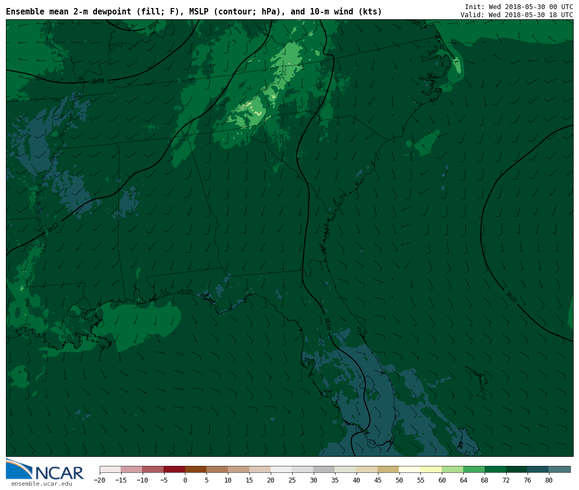
Task: Click the colorbar tick label 5
Action: (x=206, y=480)
